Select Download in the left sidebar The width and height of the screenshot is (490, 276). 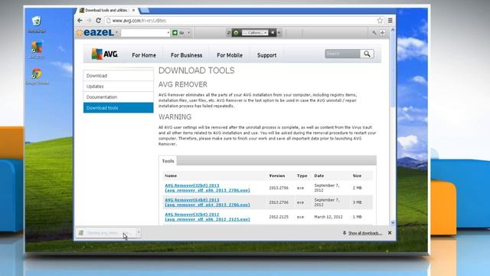(119, 76)
